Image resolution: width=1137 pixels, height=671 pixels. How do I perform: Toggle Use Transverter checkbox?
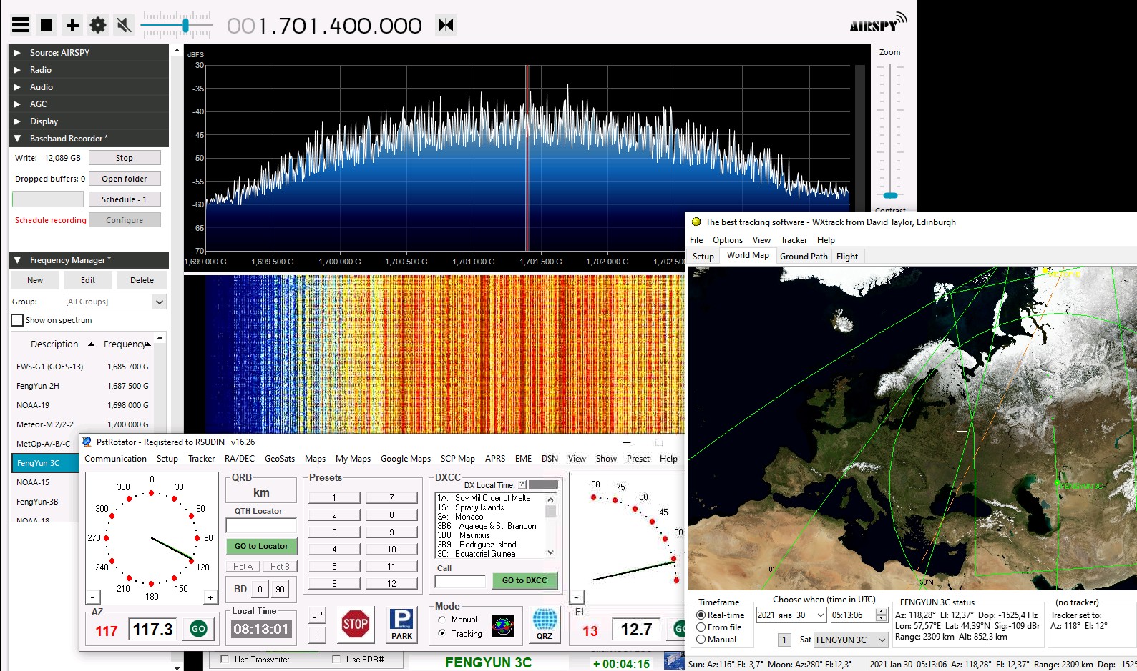coord(225,660)
